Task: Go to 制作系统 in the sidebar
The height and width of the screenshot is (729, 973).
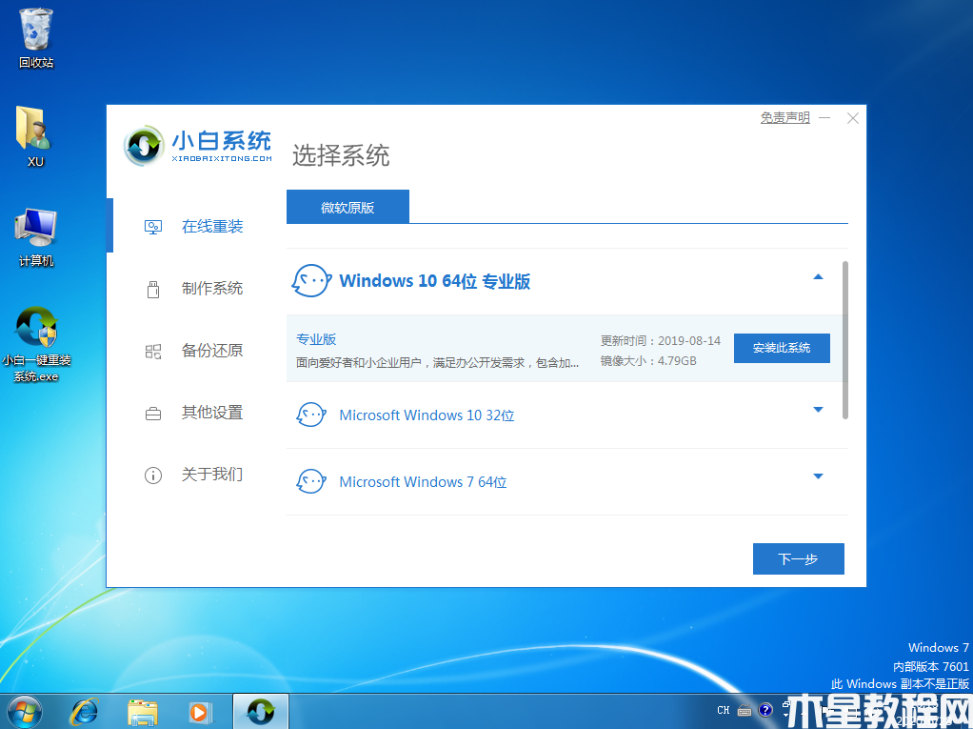Action: [x=212, y=289]
